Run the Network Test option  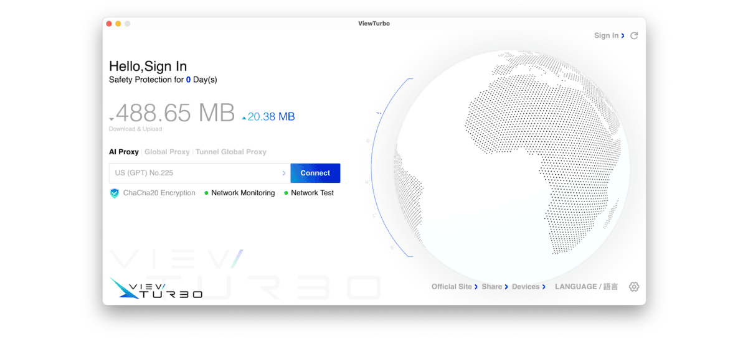coord(309,193)
